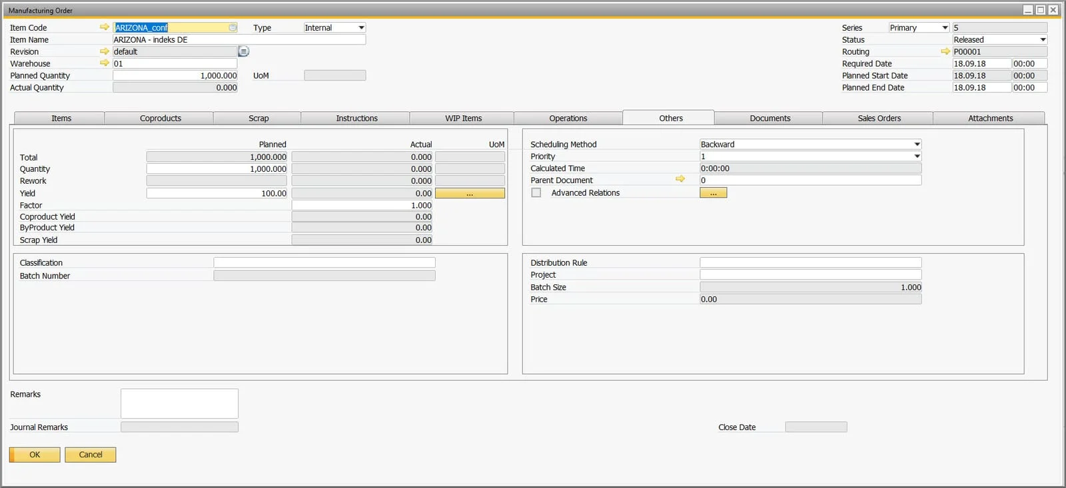Click the Item Code link arrow
1066x488 pixels.
tap(105, 27)
